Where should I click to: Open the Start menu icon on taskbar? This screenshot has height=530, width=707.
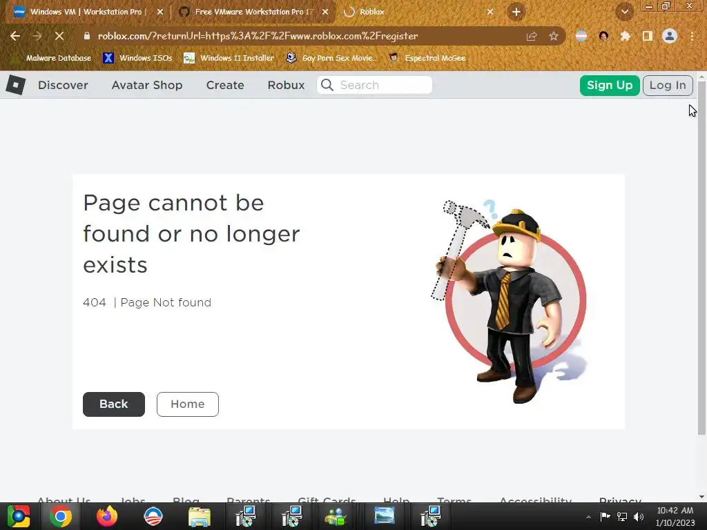[19, 516]
